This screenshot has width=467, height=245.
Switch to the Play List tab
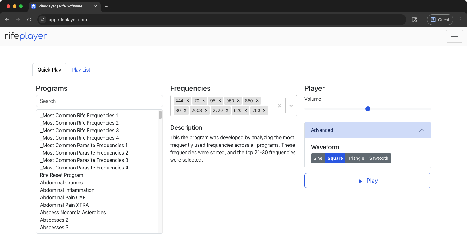pos(81,70)
